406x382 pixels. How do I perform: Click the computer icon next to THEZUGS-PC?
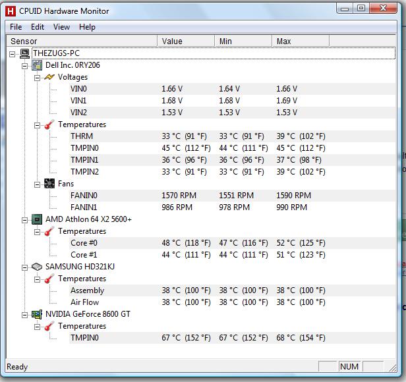click(x=24, y=53)
